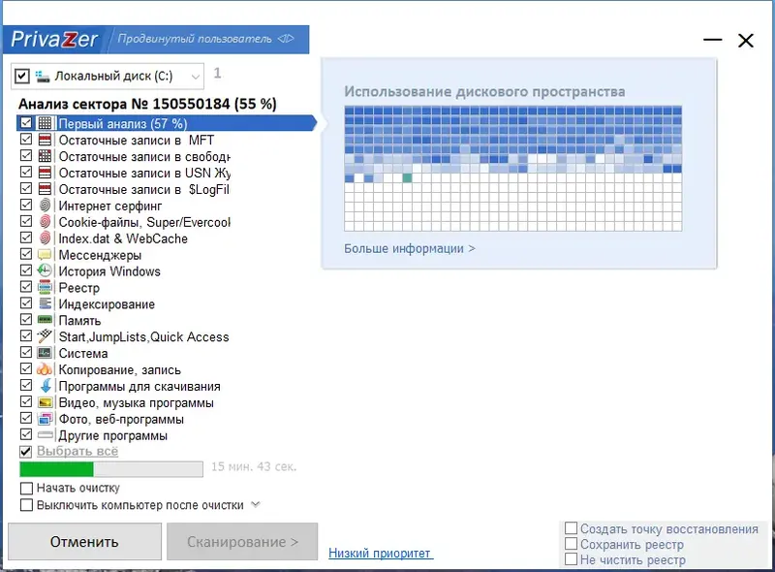The image size is (775, 572).
Task: Click the icon beside Остаточные записи в MFT
Action: pyautogui.click(x=45, y=140)
